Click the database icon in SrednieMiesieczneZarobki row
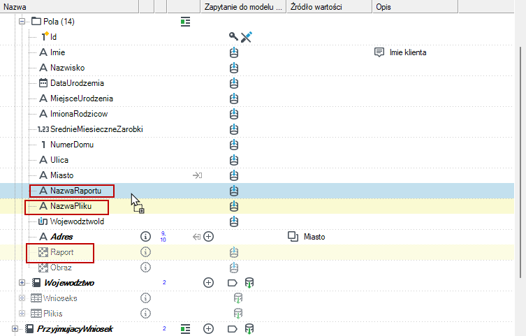 pos(234,129)
